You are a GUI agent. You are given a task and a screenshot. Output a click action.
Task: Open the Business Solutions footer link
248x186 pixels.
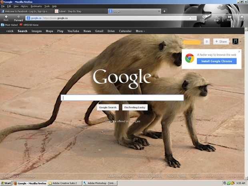[x=150, y=176]
